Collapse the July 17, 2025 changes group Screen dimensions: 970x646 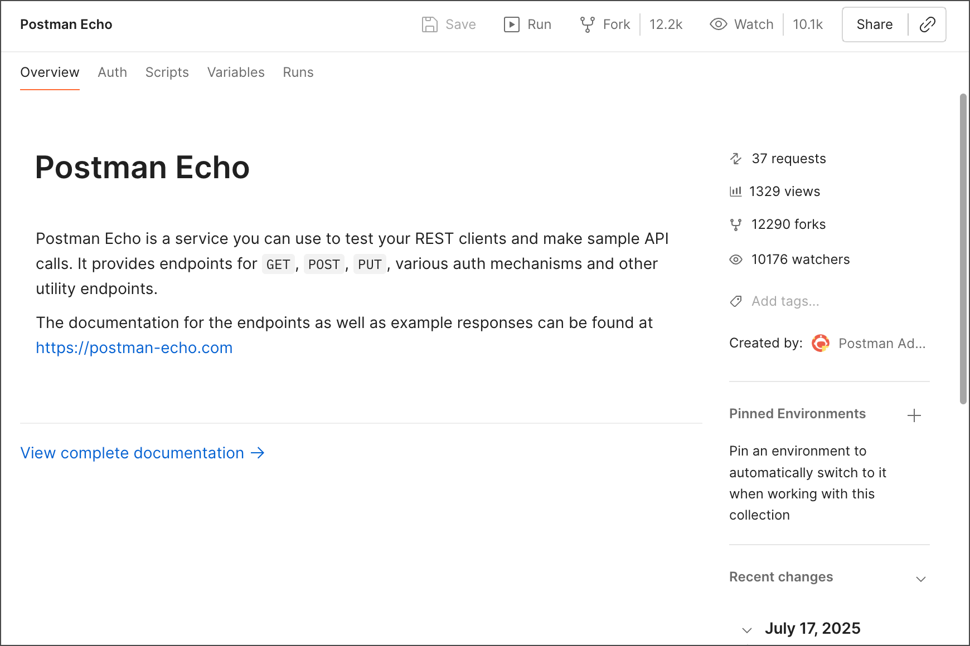coord(747,630)
